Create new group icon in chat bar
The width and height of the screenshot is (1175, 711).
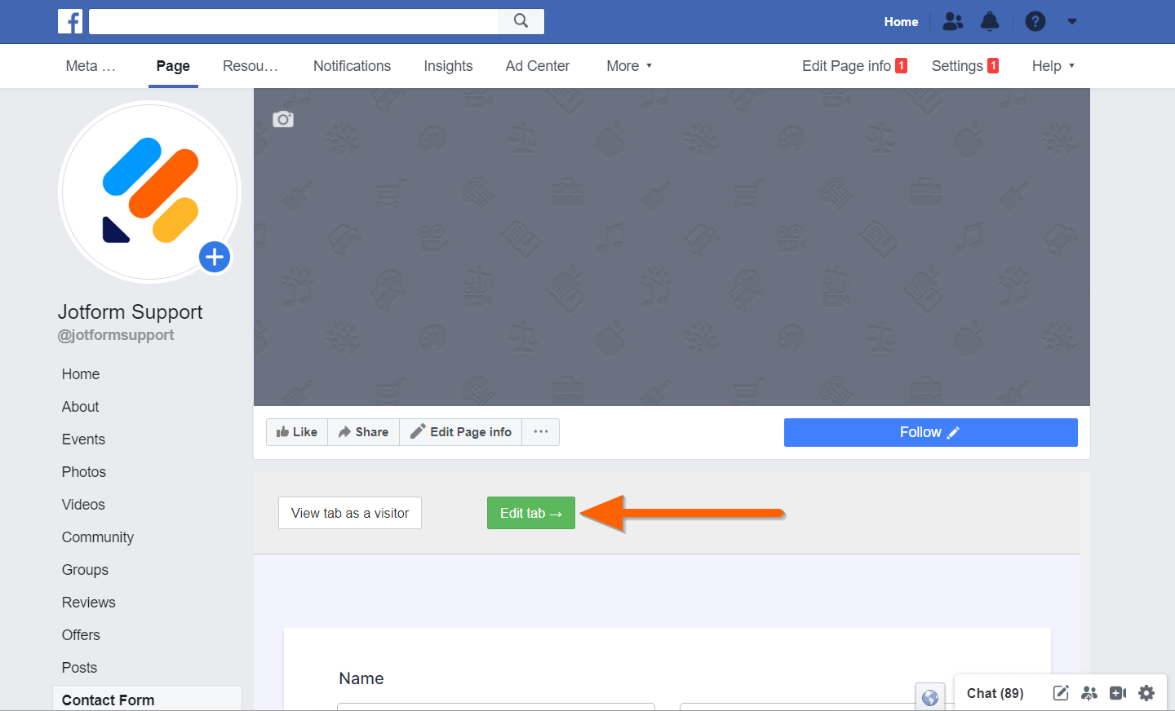(x=1089, y=693)
